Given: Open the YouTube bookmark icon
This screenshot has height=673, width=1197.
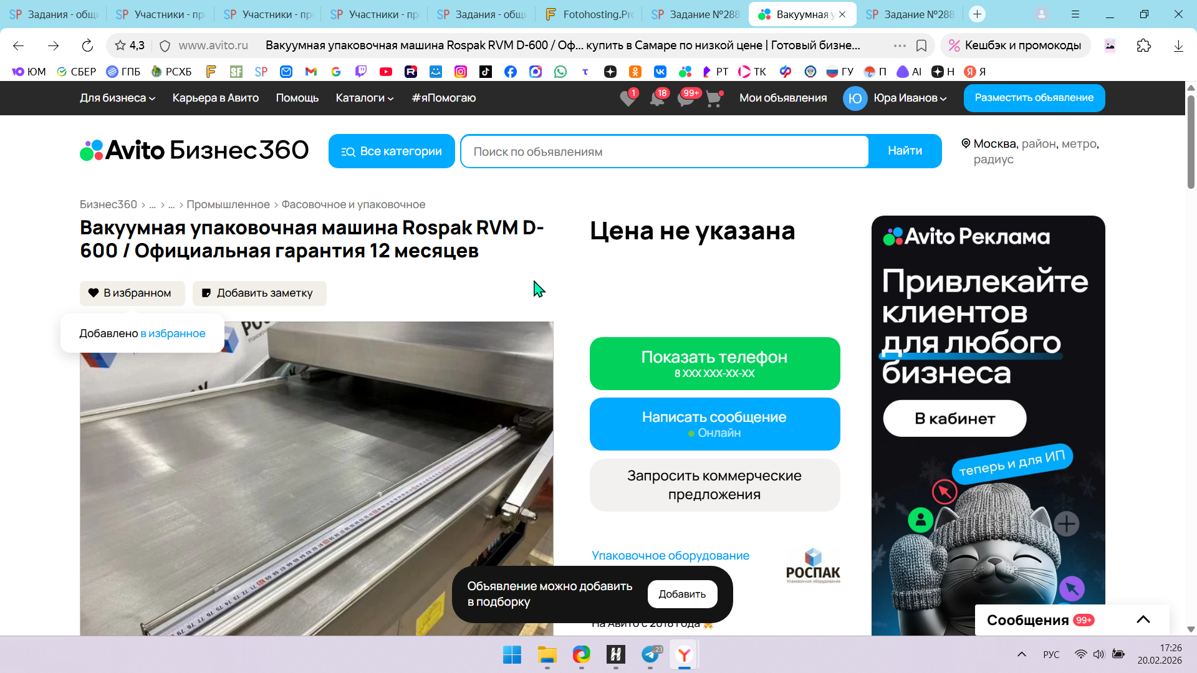Looking at the screenshot, I should (386, 72).
